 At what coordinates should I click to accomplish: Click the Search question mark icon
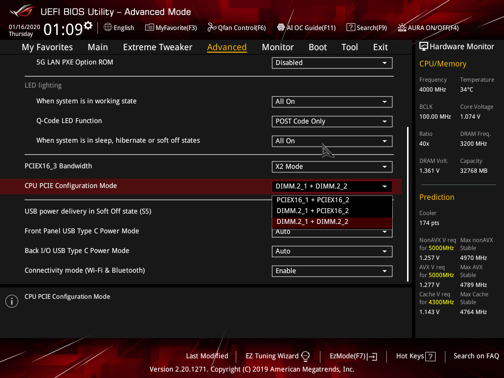tap(350, 28)
